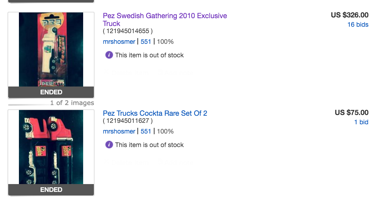Open seller mrshosmer on the Cockta trucks listing
374x204 pixels.
pos(119,131)
